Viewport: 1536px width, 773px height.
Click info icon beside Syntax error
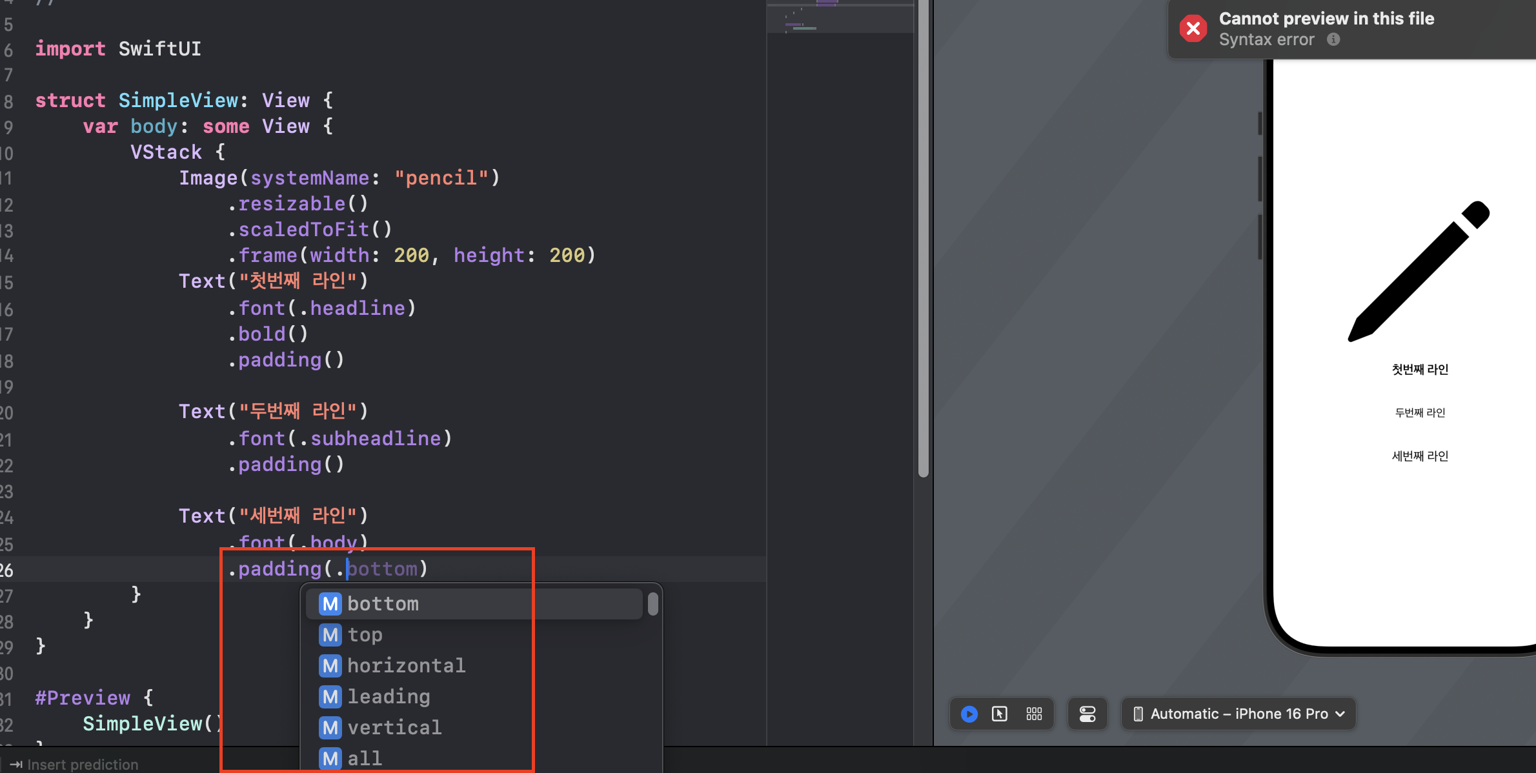(x=1333, y=39)
